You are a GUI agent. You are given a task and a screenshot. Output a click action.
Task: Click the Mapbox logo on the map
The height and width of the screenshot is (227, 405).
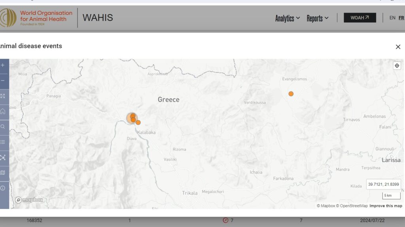click(x=29, y=200)
